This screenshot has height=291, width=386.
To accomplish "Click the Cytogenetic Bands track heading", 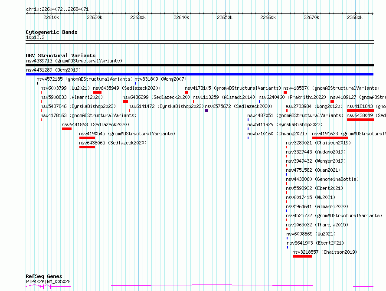I will (52, 32).
